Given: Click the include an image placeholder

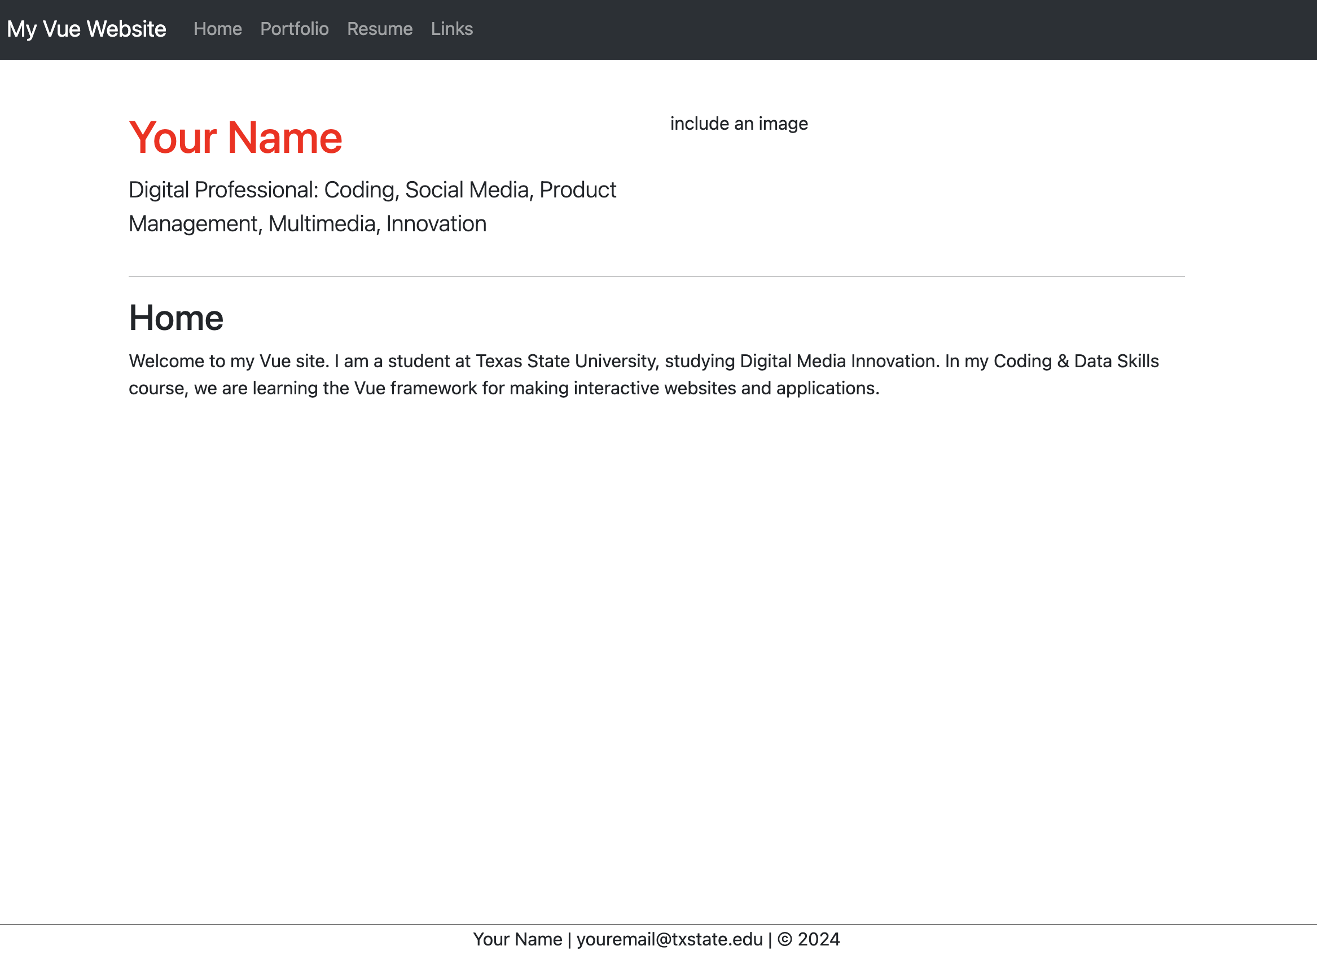Looking at the screenshot, I should (739, 124).
